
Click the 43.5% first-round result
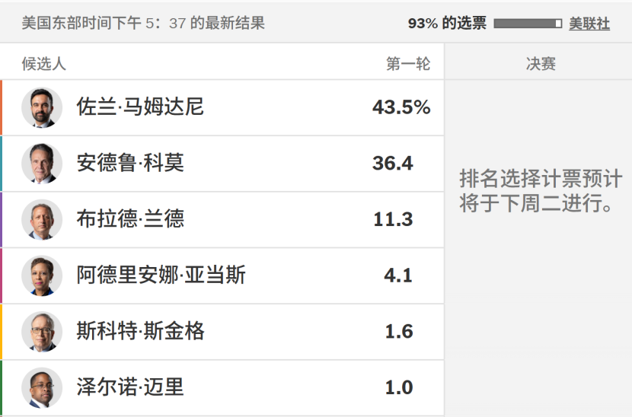401,107
